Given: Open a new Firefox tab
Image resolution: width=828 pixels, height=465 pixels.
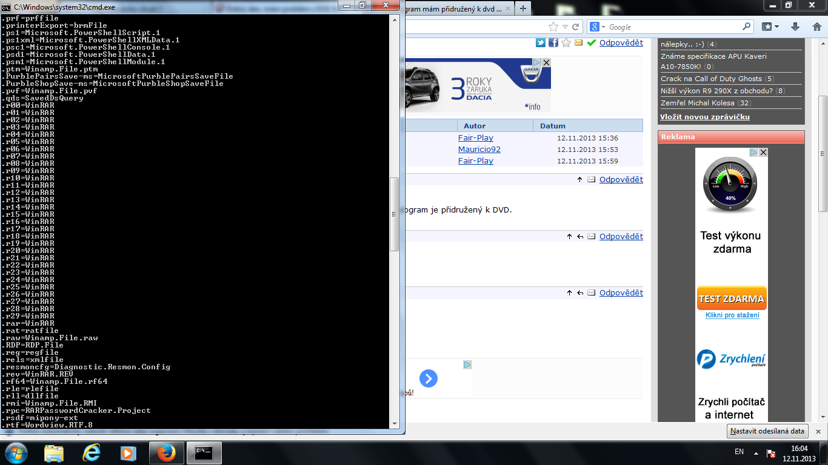Looking at the screenshot, I should click(x=523, y=8).
